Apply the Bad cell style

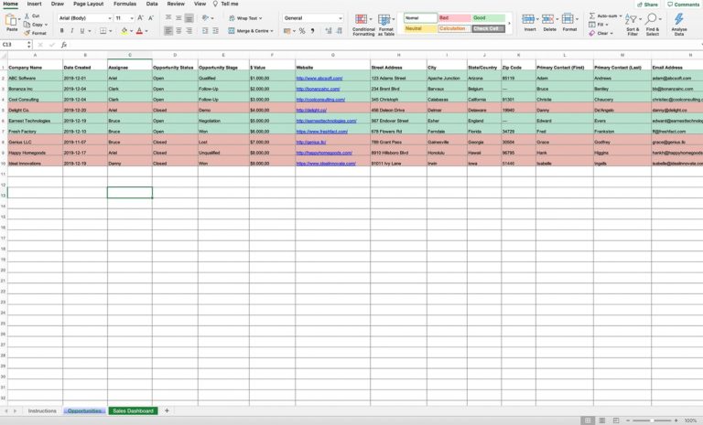(454, 18)
